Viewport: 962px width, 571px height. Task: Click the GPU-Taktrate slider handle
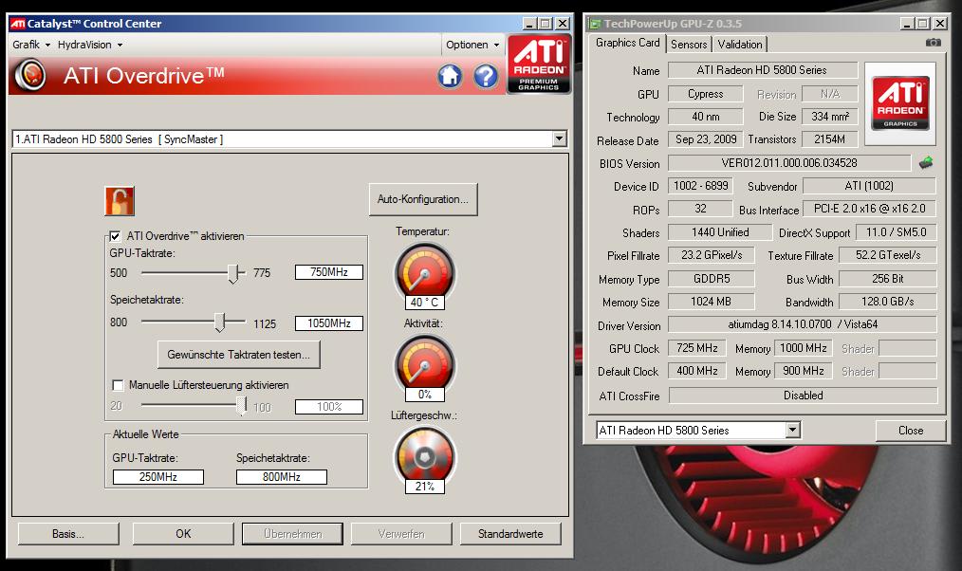(233, 273)
